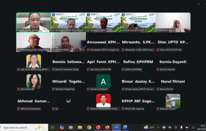Image resolution: width=206 pixels, height=131 pixels.
Task: Click Darman Suriah's outdoor field profile photo
Action: point(173,101)
